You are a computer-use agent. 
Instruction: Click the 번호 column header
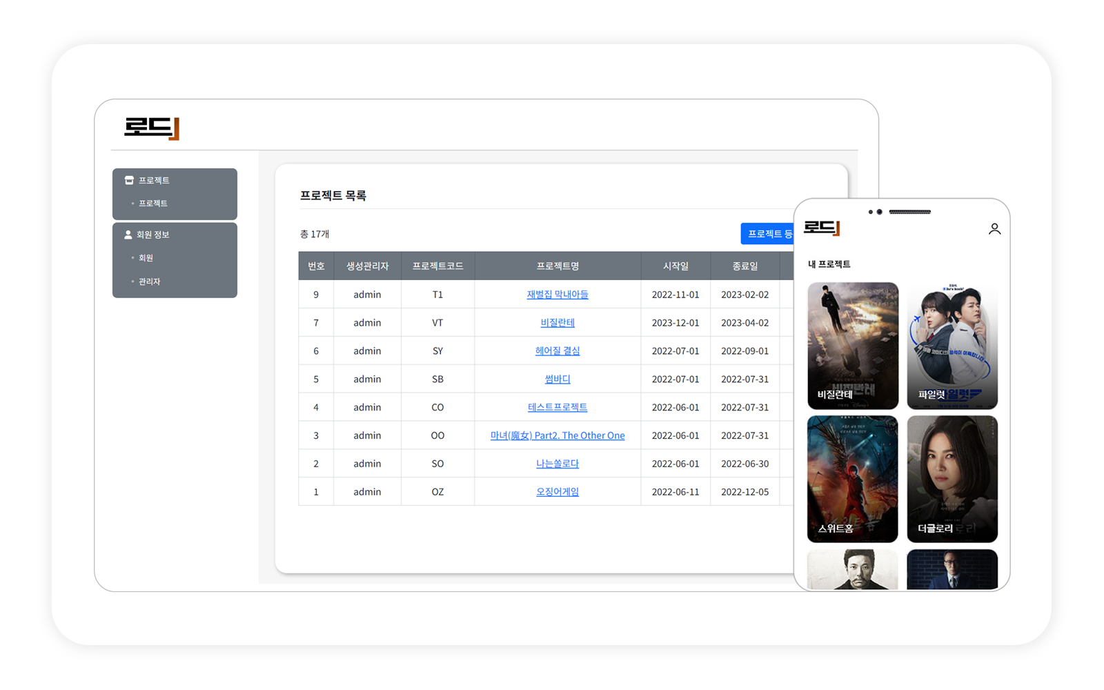[316, 266]
